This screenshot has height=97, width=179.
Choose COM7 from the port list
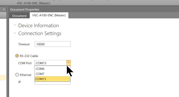point(52,74)
